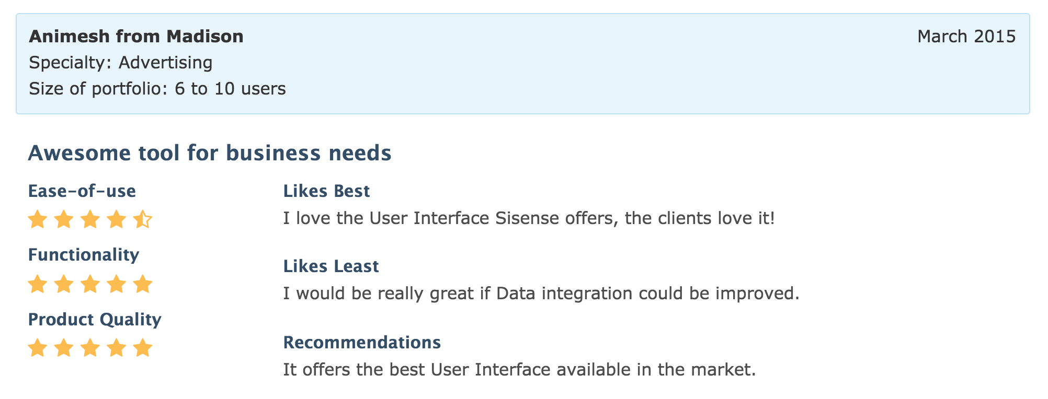This screenshot has width=1048, height=399.
Task: Click the first Product Quality star
Action: [37, 348]
